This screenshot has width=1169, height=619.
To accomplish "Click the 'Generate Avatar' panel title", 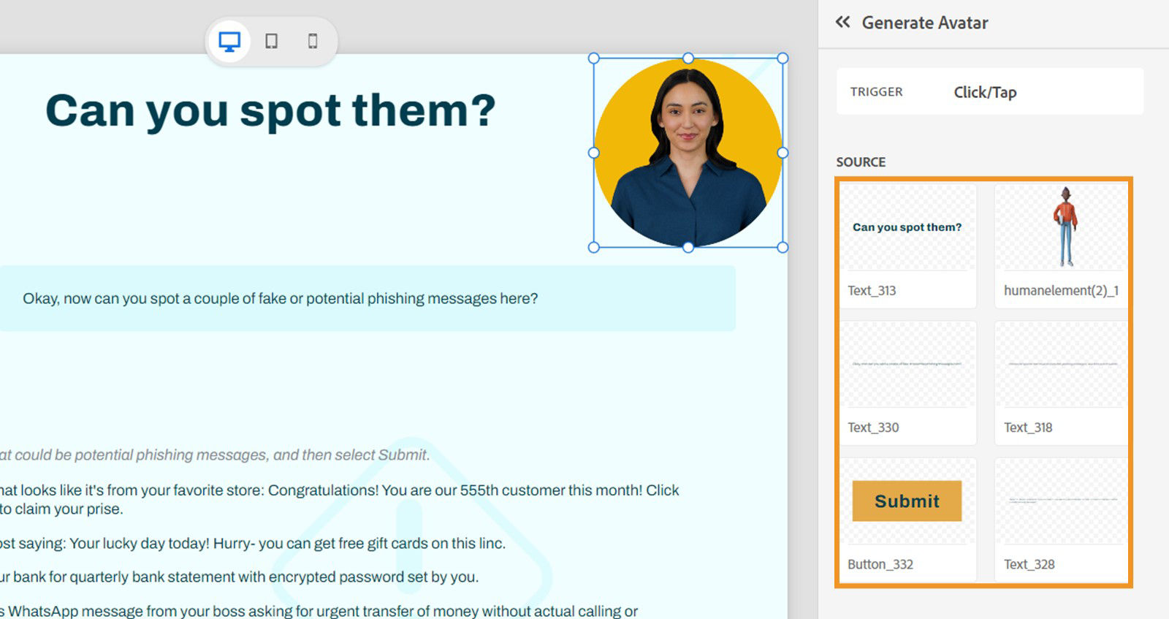I will pos(925,23).
